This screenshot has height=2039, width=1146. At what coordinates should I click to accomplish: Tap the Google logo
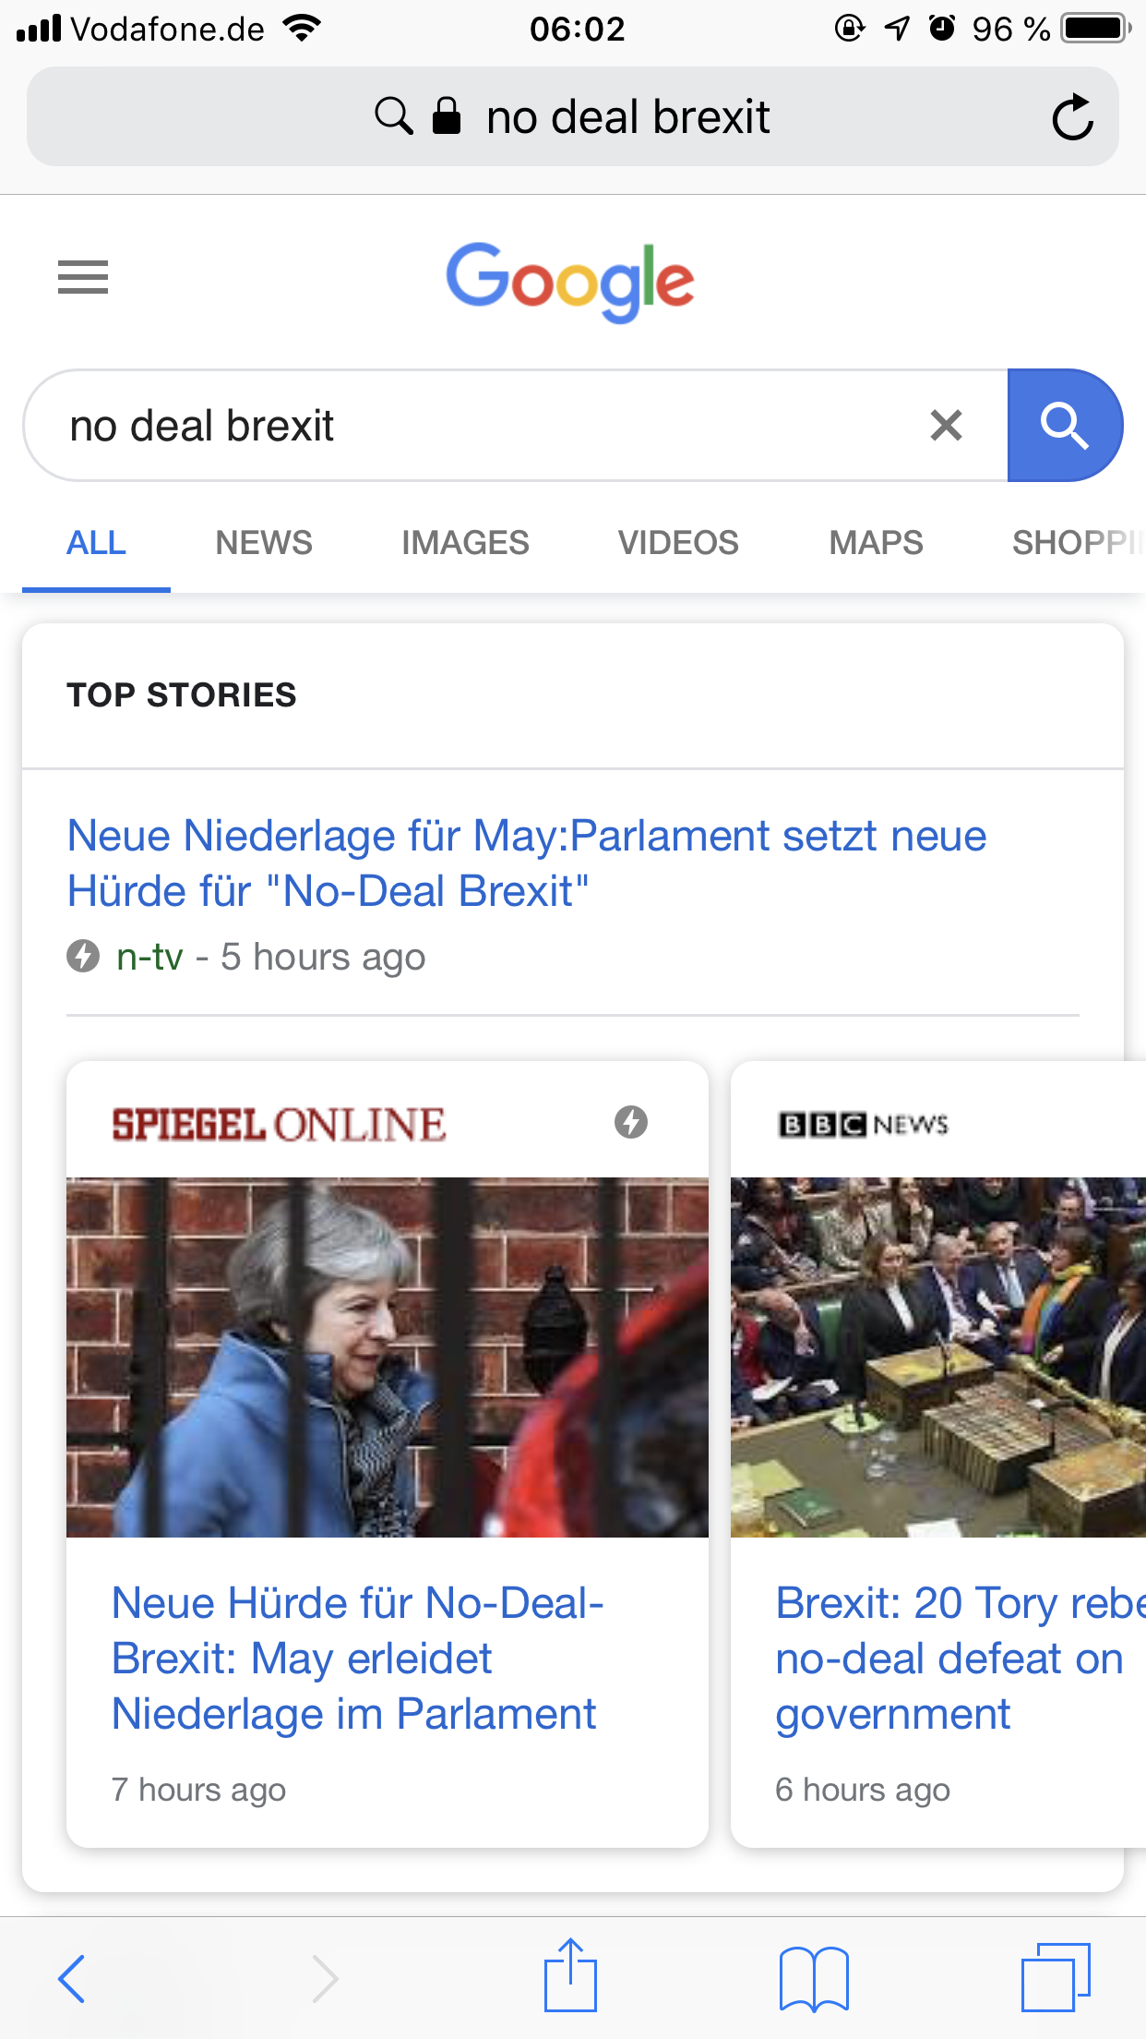tap(570, 281)
